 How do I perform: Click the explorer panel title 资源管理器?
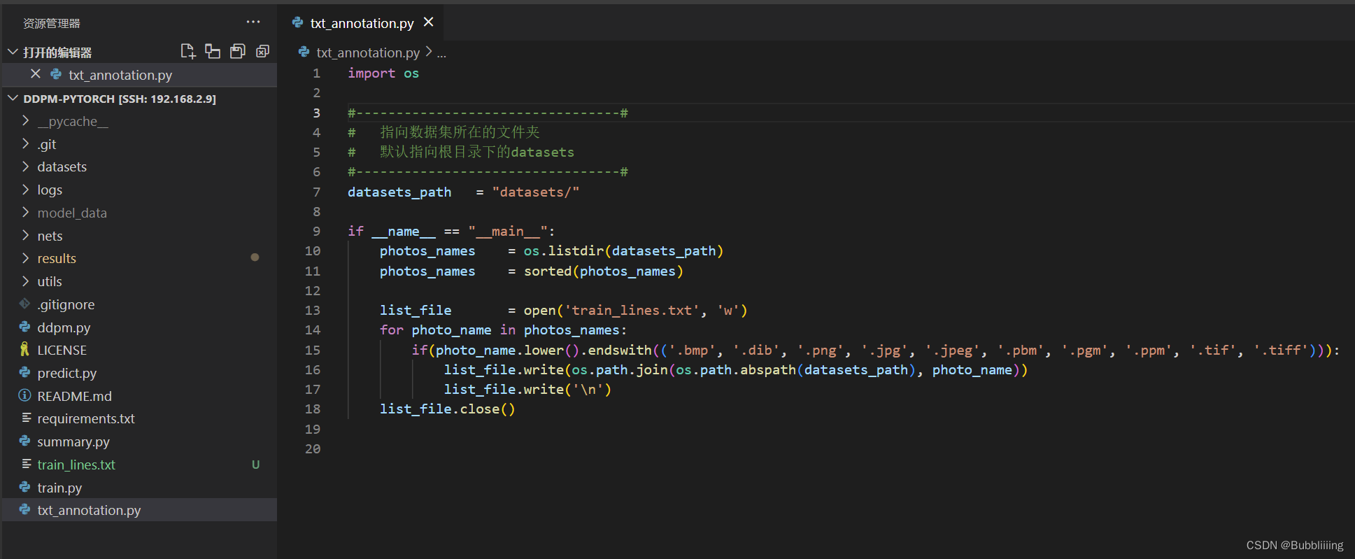pyautogui.click(x=52, y=23)
